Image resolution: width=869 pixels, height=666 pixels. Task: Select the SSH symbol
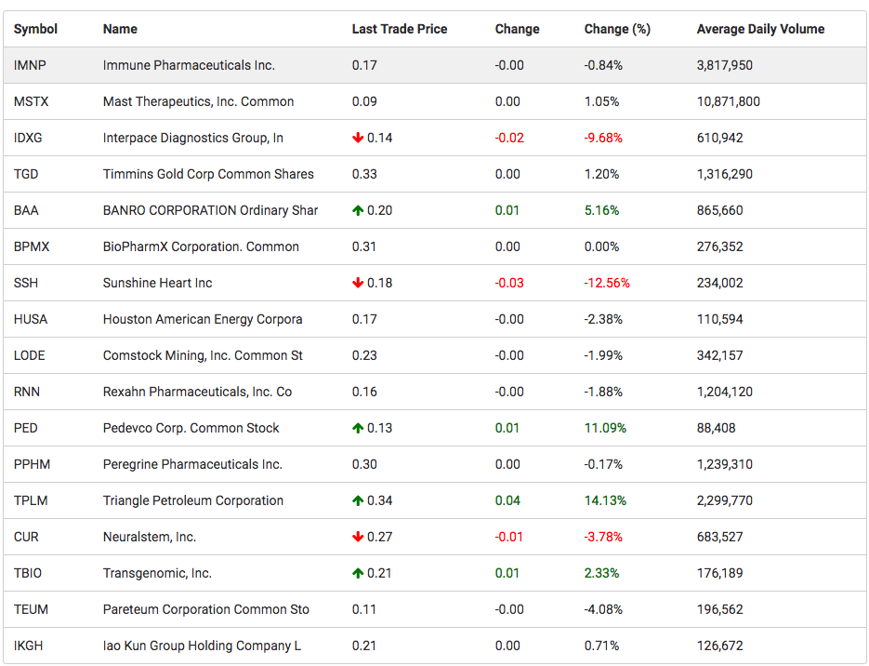point(26,283)
